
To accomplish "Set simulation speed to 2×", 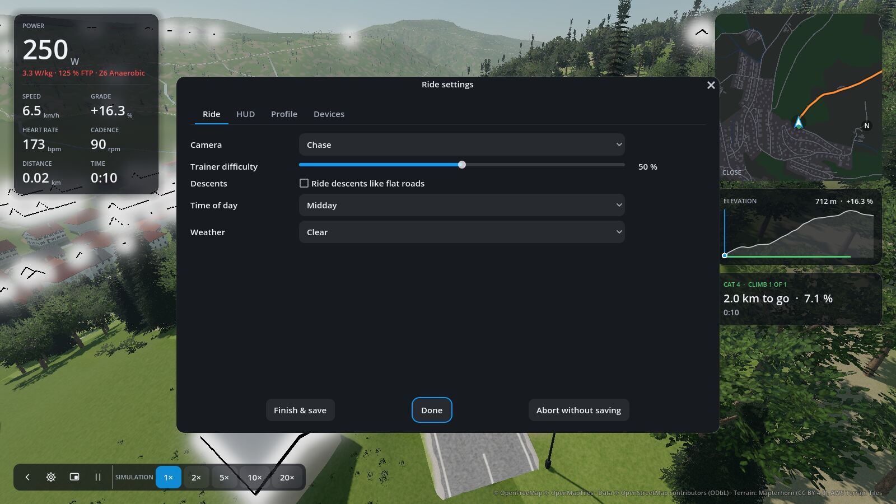I will pos(196,477).
